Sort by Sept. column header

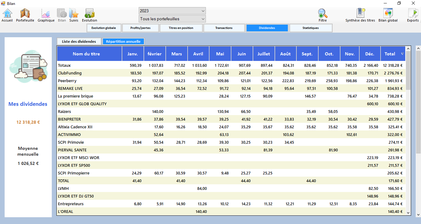(x=307, y=54)
